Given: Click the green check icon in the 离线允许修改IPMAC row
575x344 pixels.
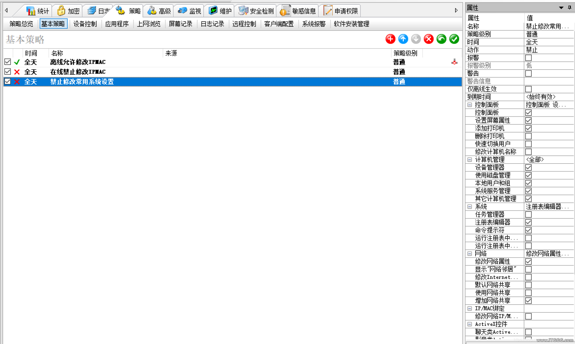Looking at the screenshot, I should (17, 62).
